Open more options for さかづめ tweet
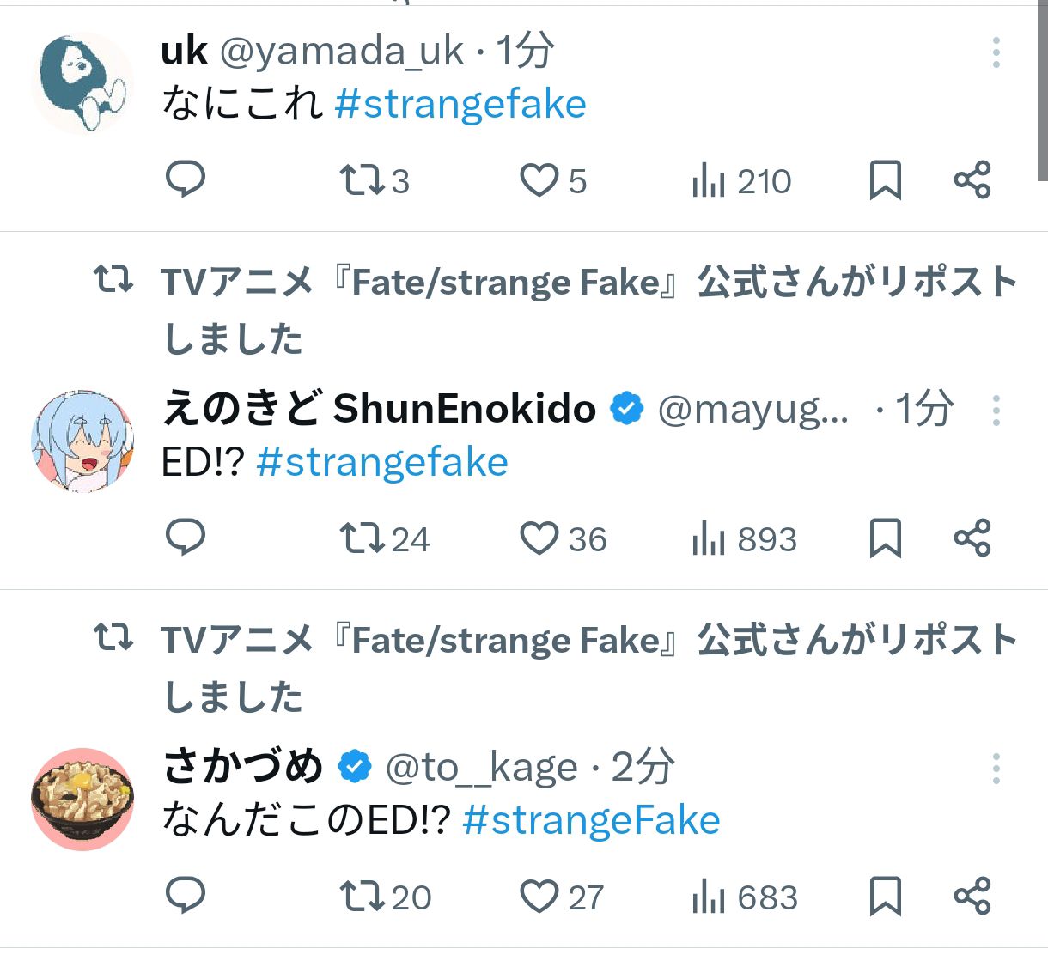 [x=996, y=769]
